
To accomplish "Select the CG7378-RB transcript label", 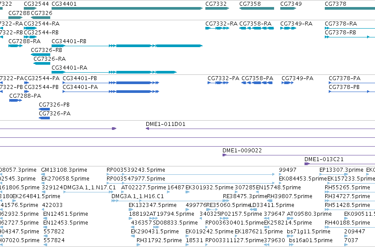I will (x=340, y=33).
